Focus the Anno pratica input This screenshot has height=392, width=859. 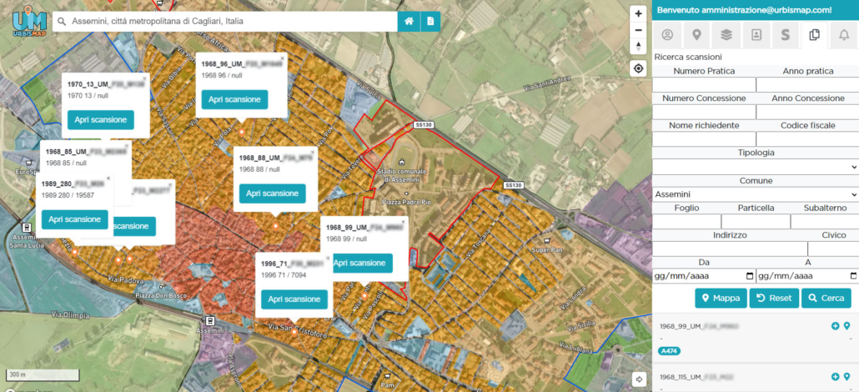tap(807, 85)
